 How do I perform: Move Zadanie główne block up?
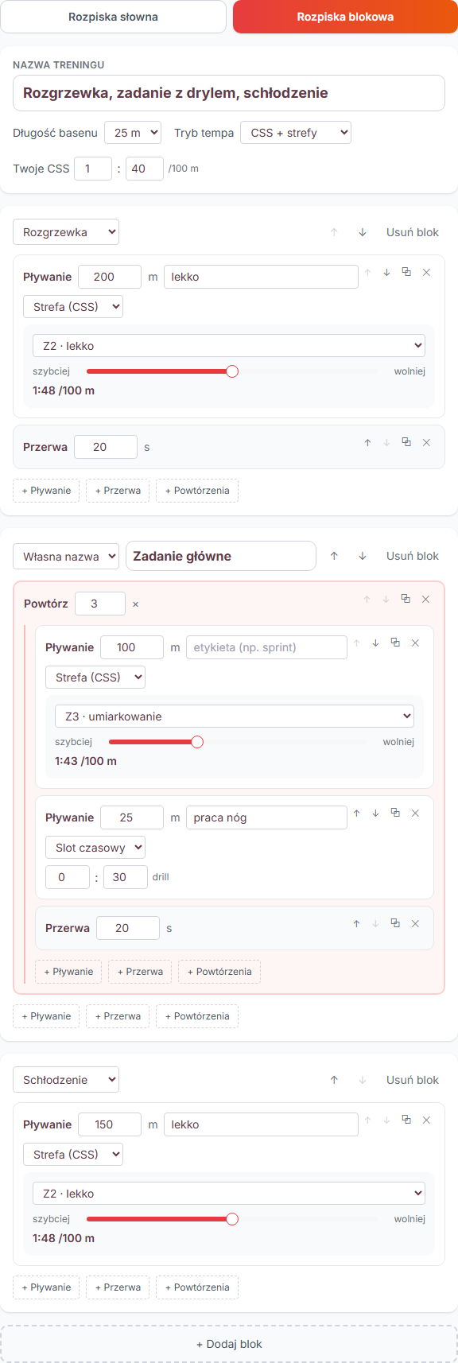tap(334, 556)
